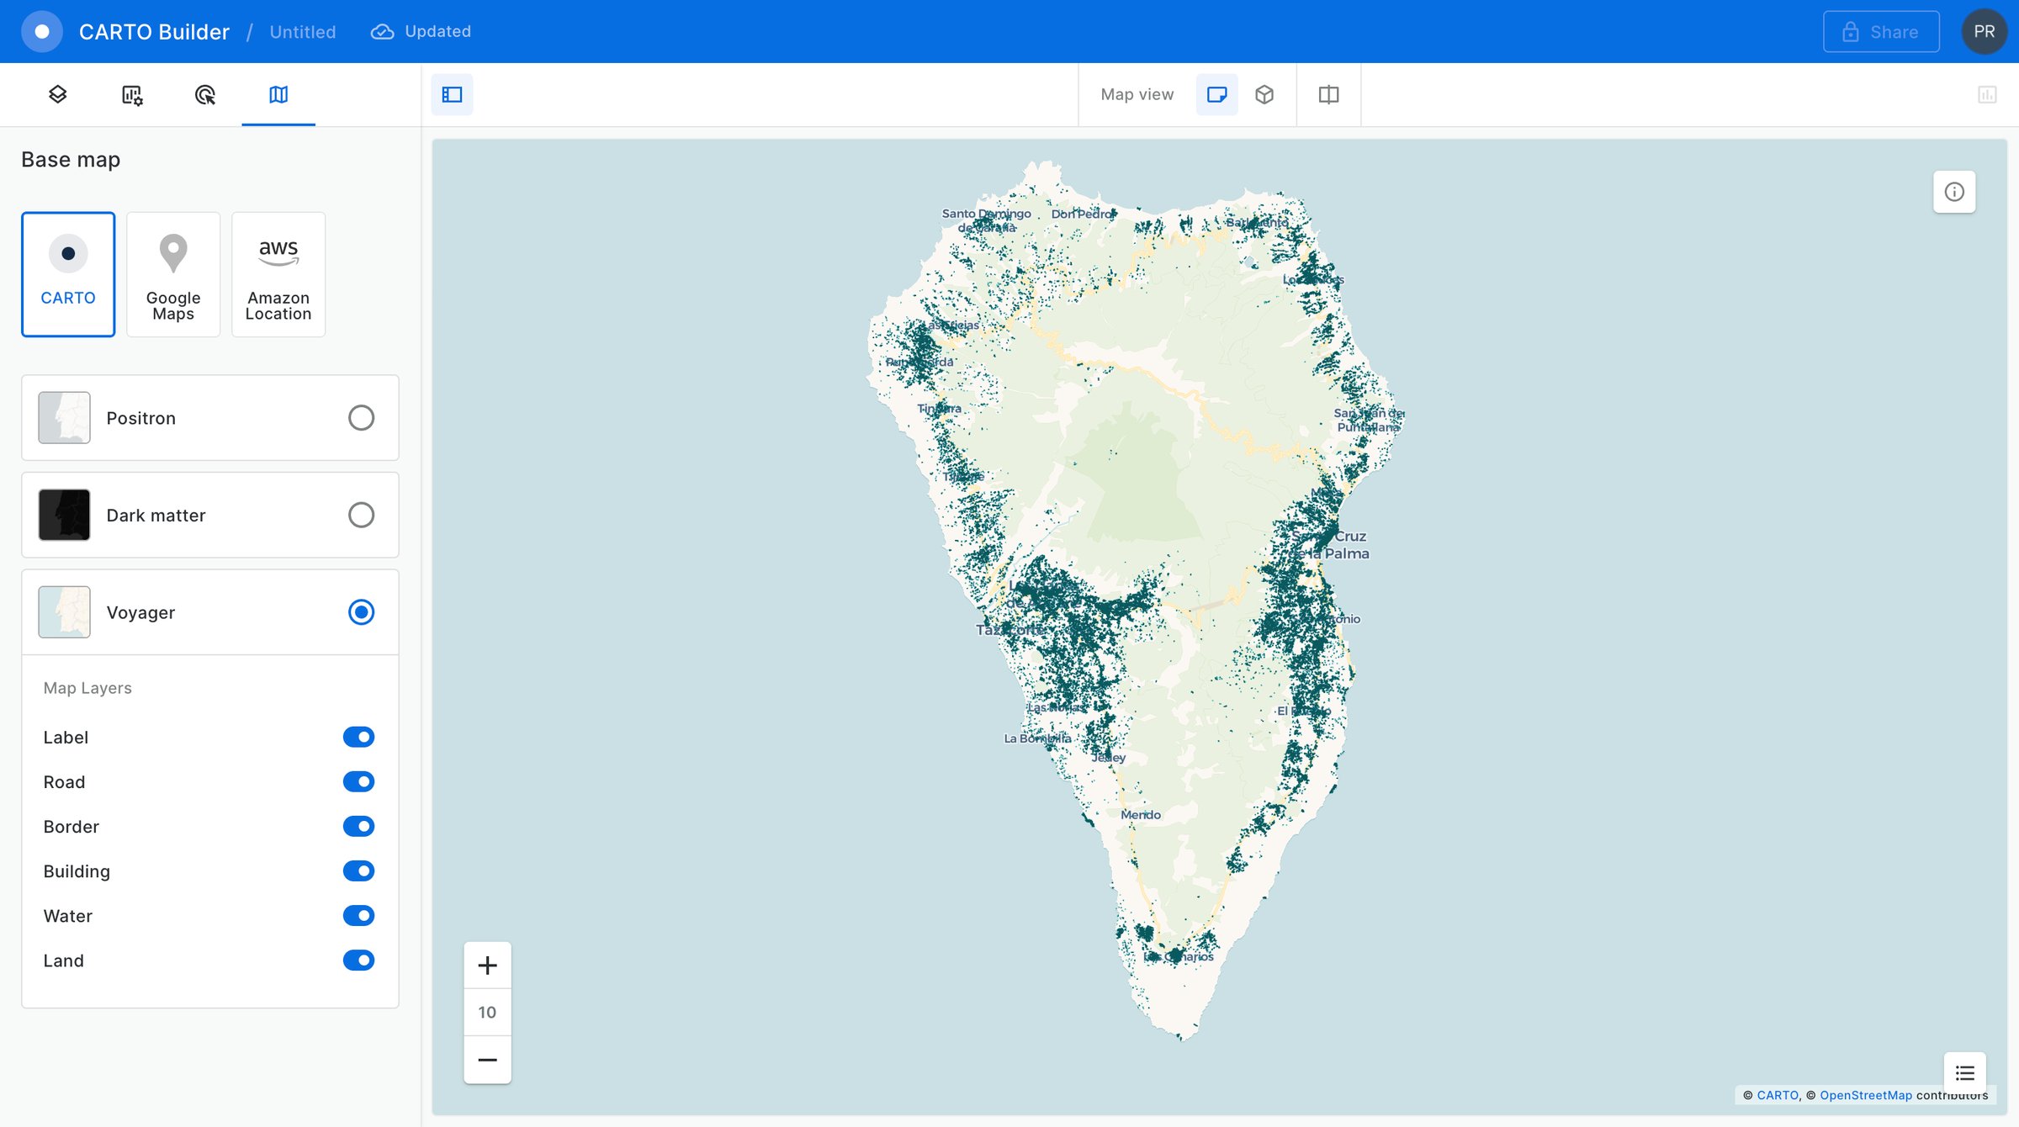Zoom out on the map
2019x1127 pixels.
click(488, 1060)
